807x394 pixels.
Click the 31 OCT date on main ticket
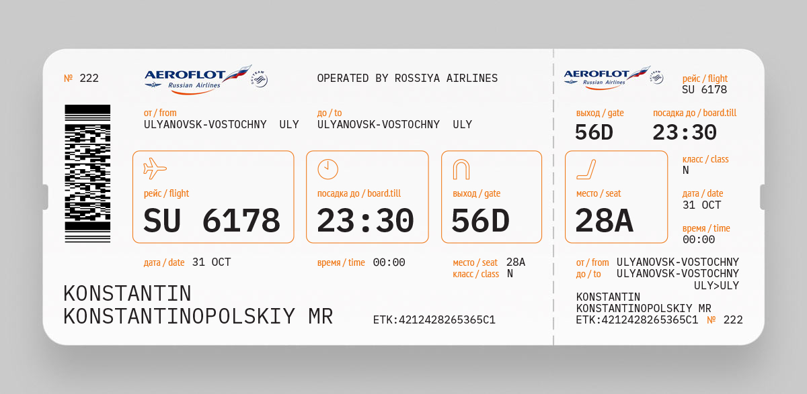click(211, 262)
